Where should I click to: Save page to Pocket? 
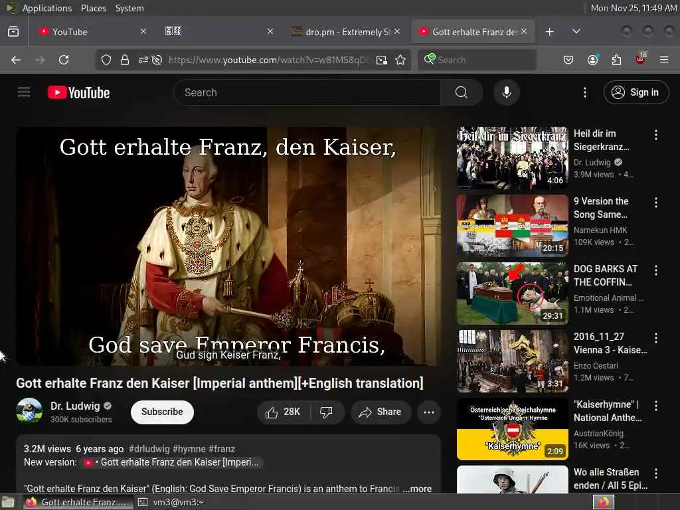pos(568,60)
